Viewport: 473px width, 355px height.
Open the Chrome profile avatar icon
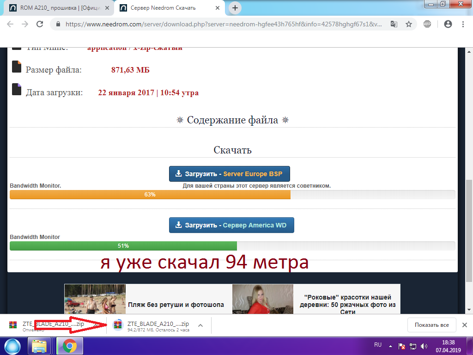click(x=448, y=24)
